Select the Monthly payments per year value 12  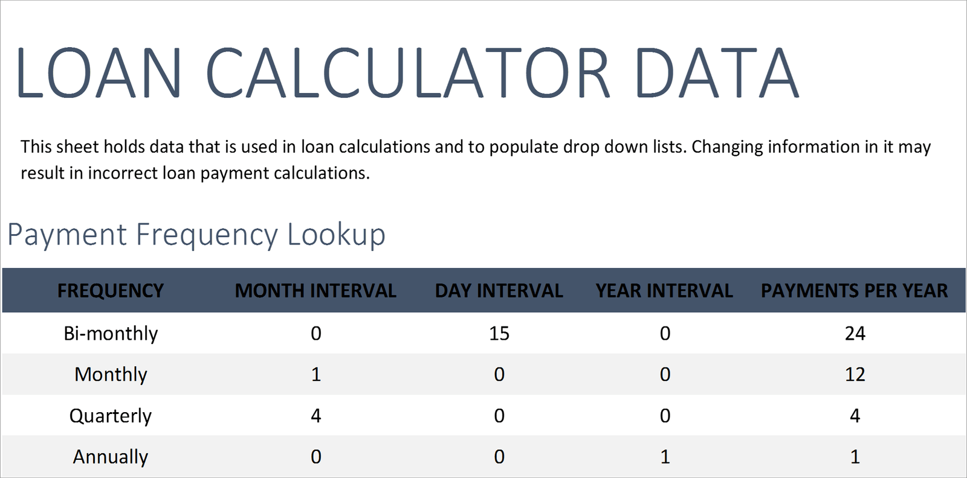pos(855,374)
